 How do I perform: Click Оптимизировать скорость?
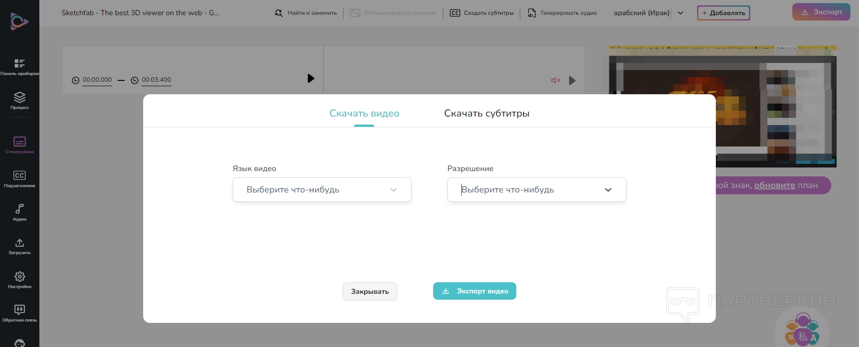[394, 13]
